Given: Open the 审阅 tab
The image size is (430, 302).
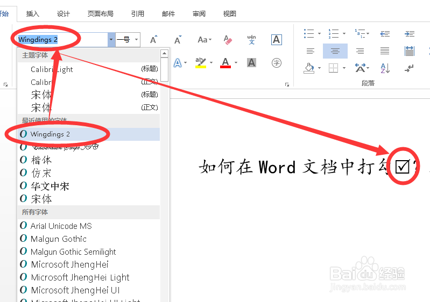Looking at the screenshot, I should coord(199,13).
